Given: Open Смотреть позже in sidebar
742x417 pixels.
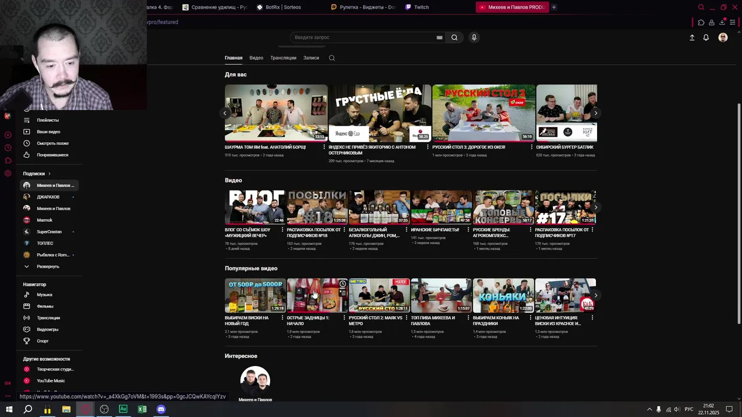Looking at the screenshot, I should click(x=52, y=143).
